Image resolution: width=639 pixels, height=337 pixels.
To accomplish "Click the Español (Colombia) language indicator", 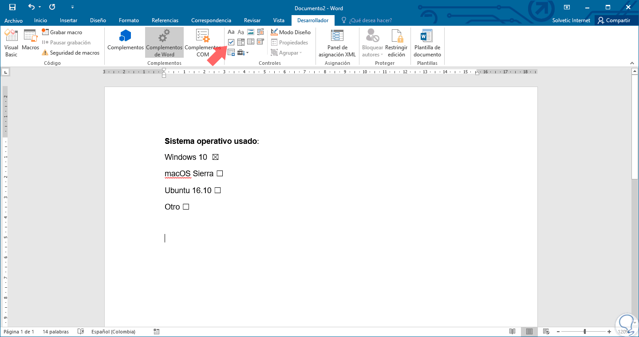I will (x=113, y=332).
